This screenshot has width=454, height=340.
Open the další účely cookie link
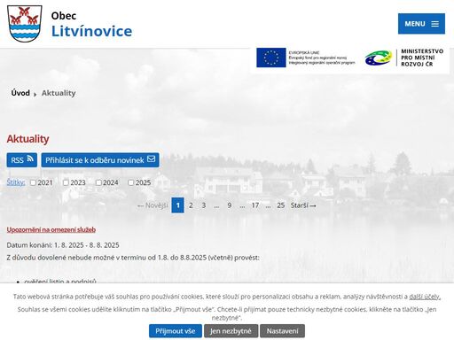(x=425, y=297)
